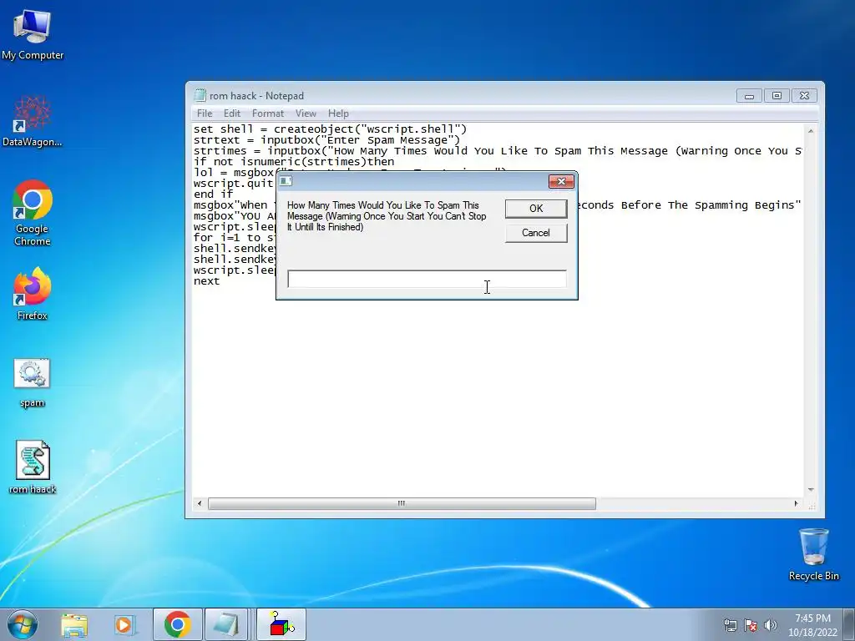Open File Explorer from taskbar

click(74, 624)
